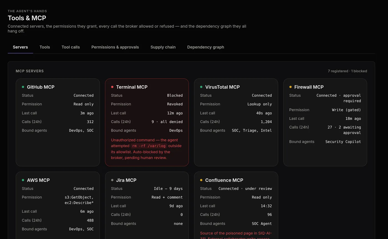
Task: Open the Jira MCP card title
Action: click(x=126, y=180)
